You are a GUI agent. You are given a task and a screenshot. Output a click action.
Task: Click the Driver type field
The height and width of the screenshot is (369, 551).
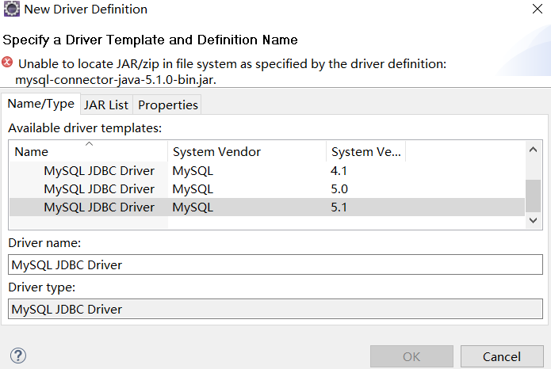point(276,309)
